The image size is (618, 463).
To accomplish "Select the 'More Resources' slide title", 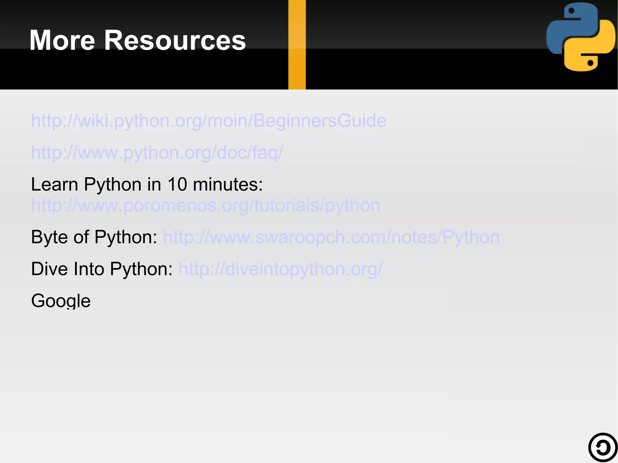I will (x=138, y=40).
